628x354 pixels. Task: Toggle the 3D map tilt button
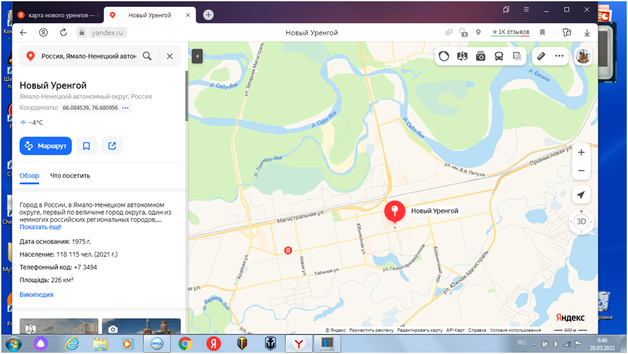click(581, 222)
